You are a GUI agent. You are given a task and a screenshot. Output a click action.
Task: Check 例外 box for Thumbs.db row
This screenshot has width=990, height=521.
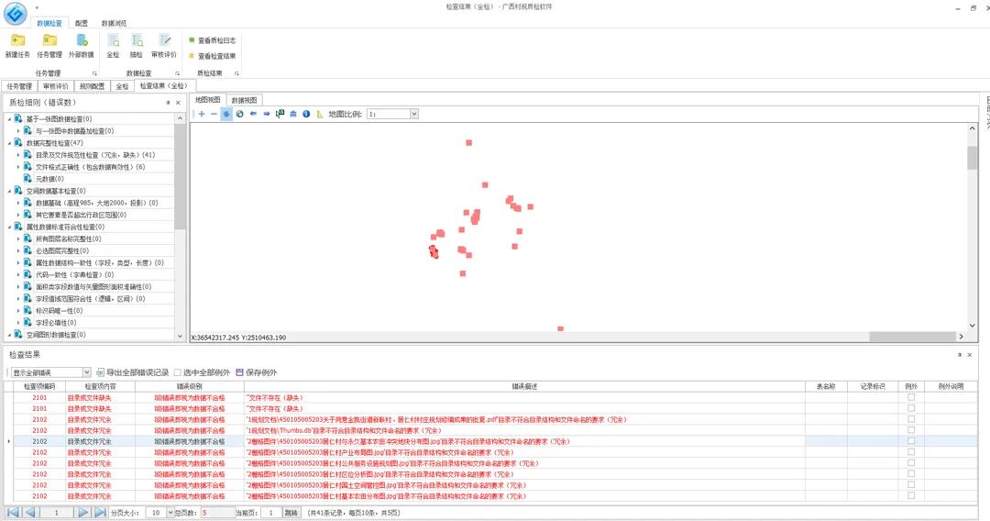pos(911,430)
